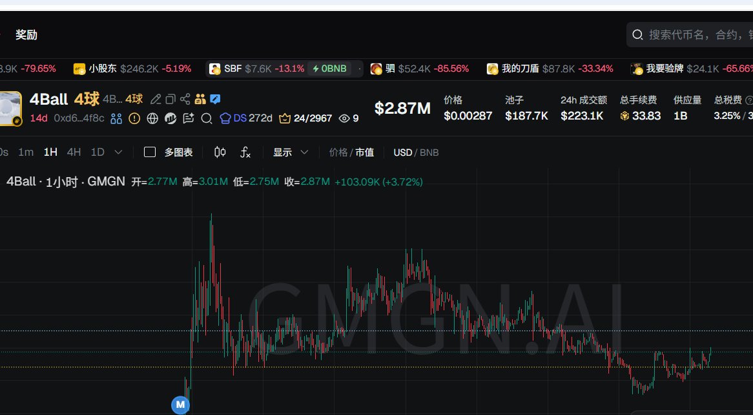Enable the 多图表 multi-chart checkbox
753x415 pixels.
click(x=149, y=152)
